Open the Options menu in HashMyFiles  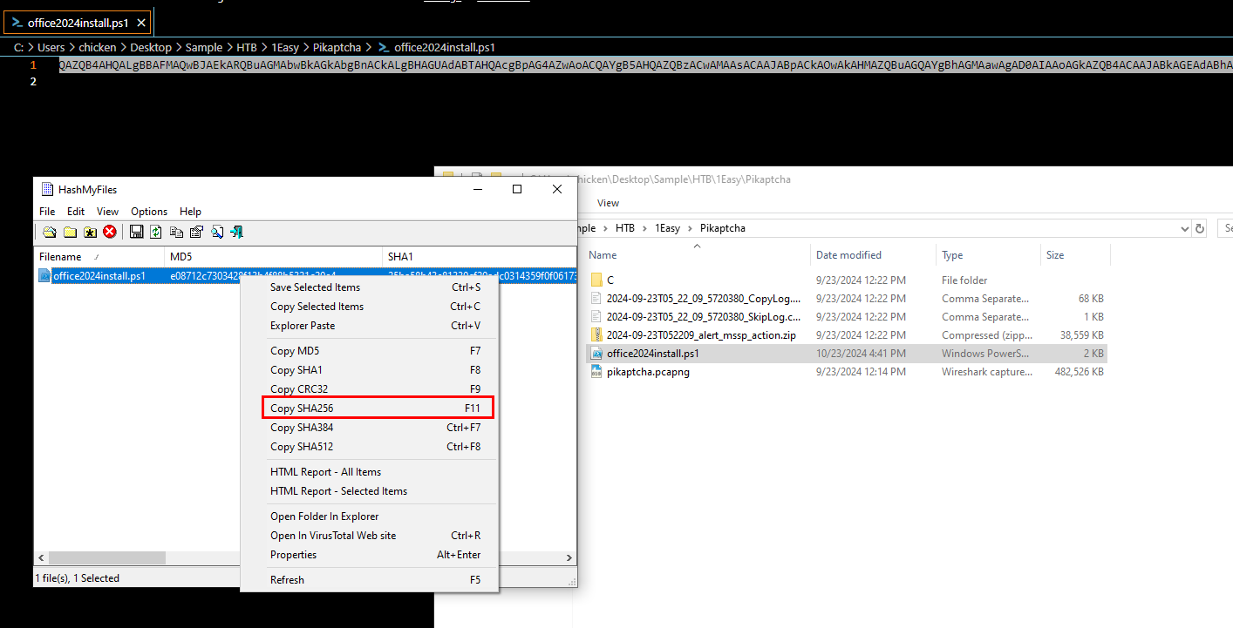click(x=149, y=212)
